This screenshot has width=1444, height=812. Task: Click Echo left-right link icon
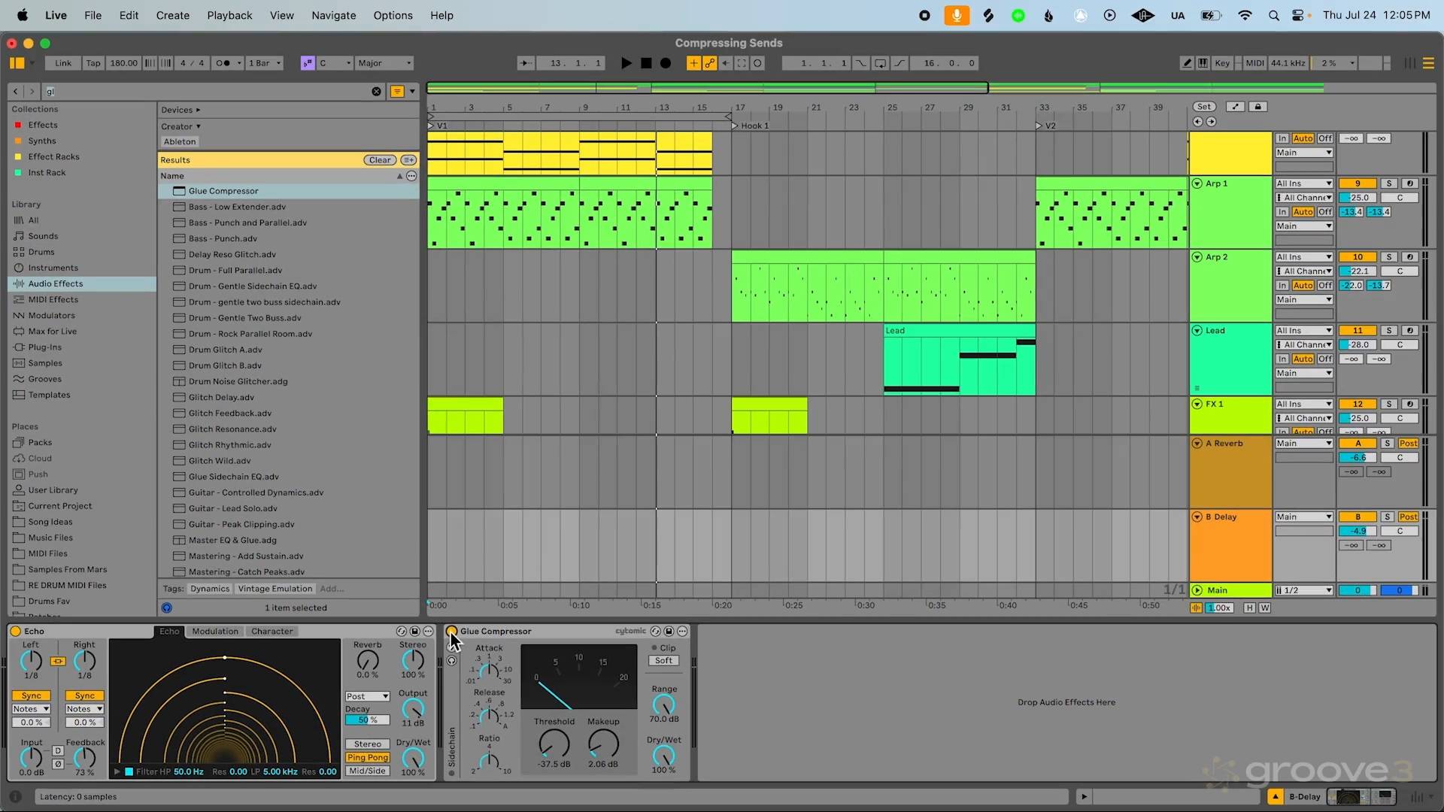click(x=58, y=662)
